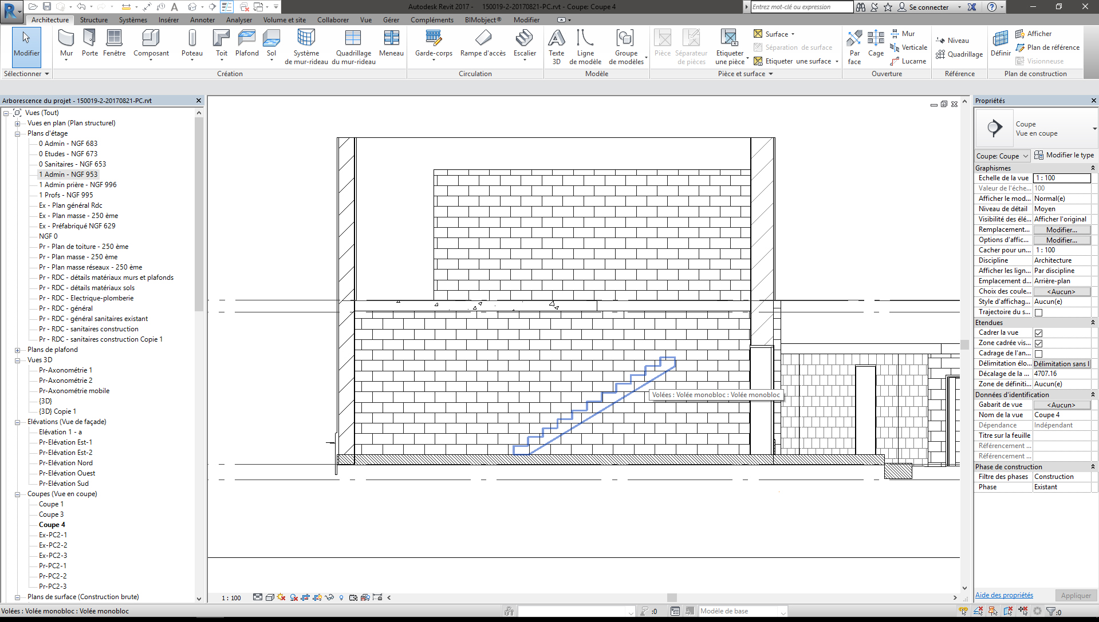The image size is (1099, 622).
Task: Uncheck the Cadrer la vue checkbox
Action: (x=1038, y=333)
